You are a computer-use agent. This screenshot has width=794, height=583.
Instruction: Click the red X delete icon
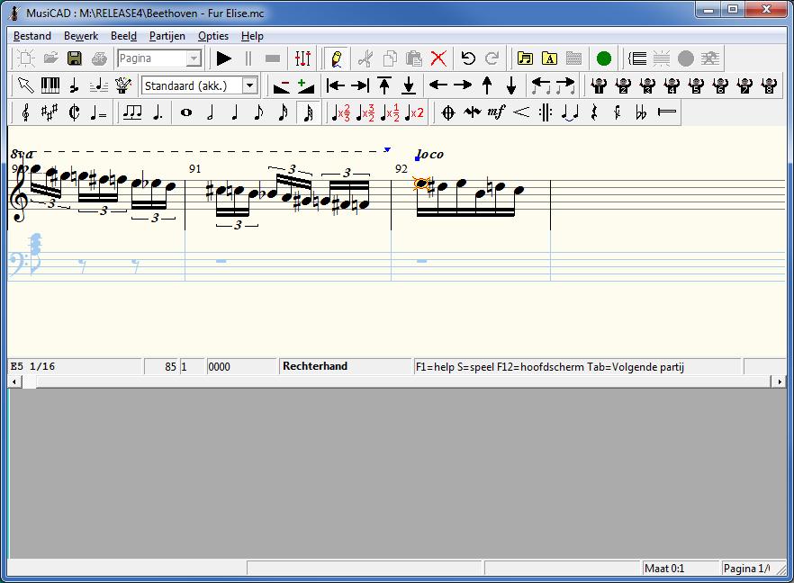[438, 58]
